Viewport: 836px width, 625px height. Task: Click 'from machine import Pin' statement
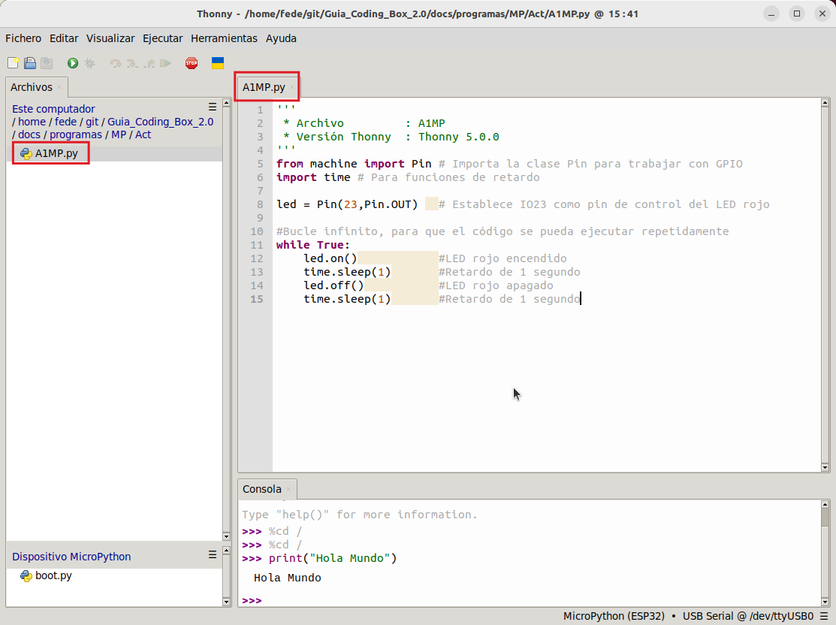click(x=354, y=165)
